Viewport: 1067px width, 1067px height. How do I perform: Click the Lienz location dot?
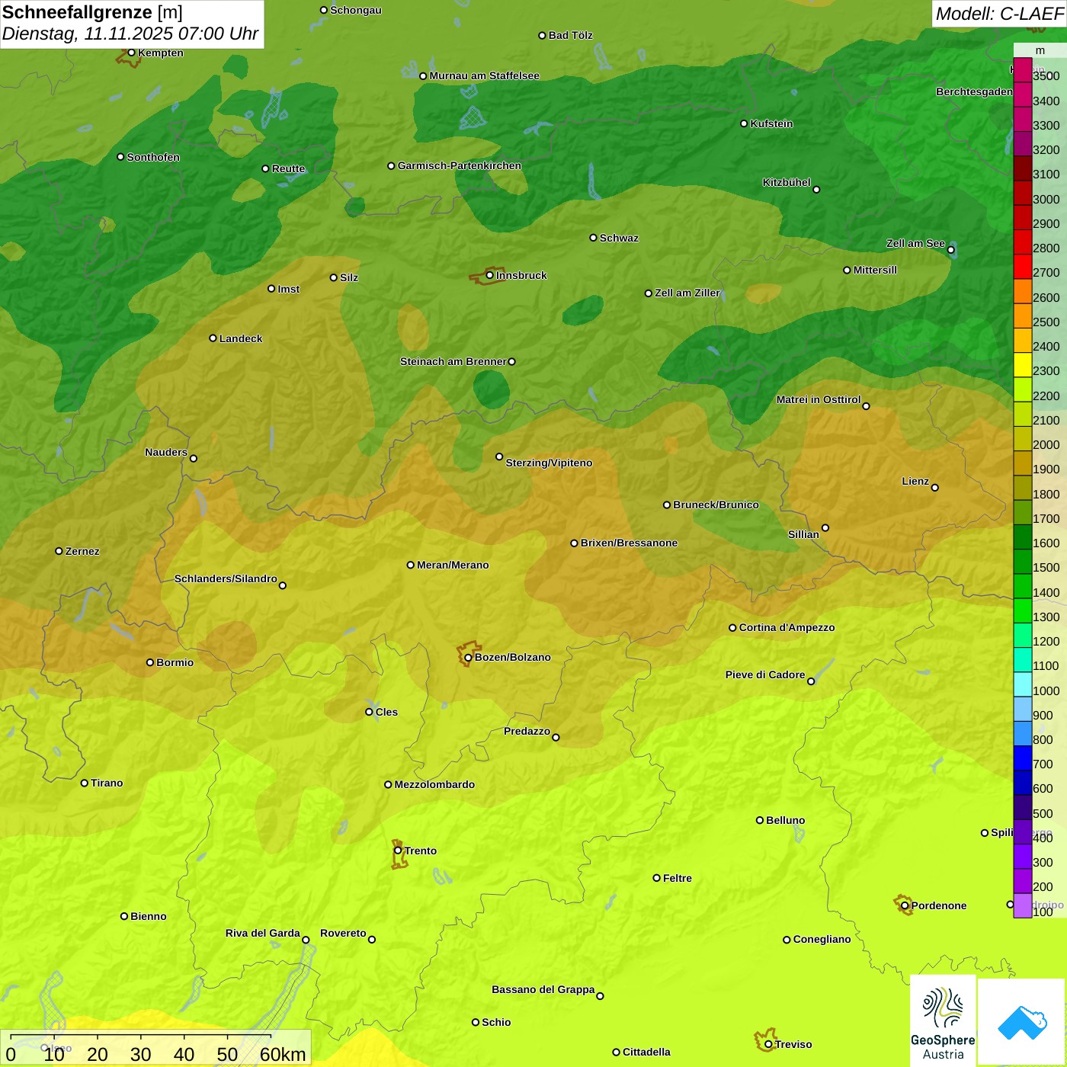click(x=935, y=488)
